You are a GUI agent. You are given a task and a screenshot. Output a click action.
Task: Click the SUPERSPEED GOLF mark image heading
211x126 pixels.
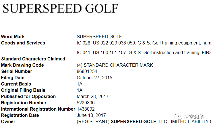click(x=60, y=9)
